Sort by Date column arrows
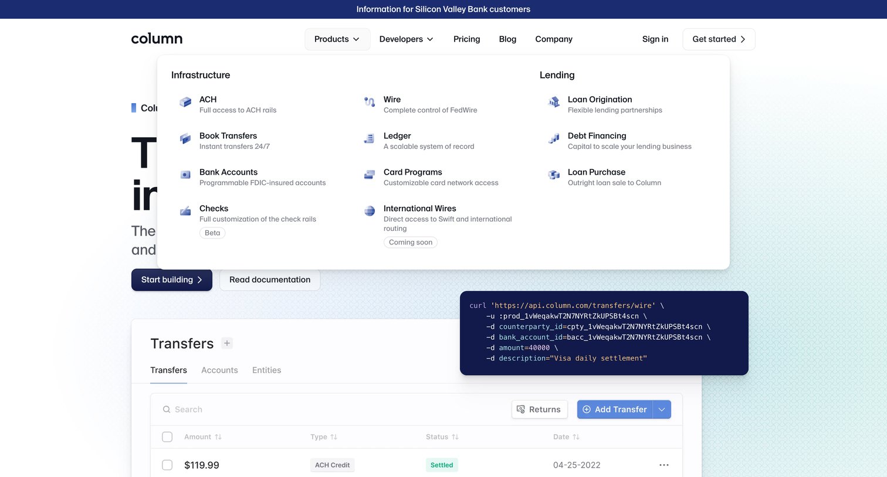This screenshot has width=887, height=477. (576, 437)
